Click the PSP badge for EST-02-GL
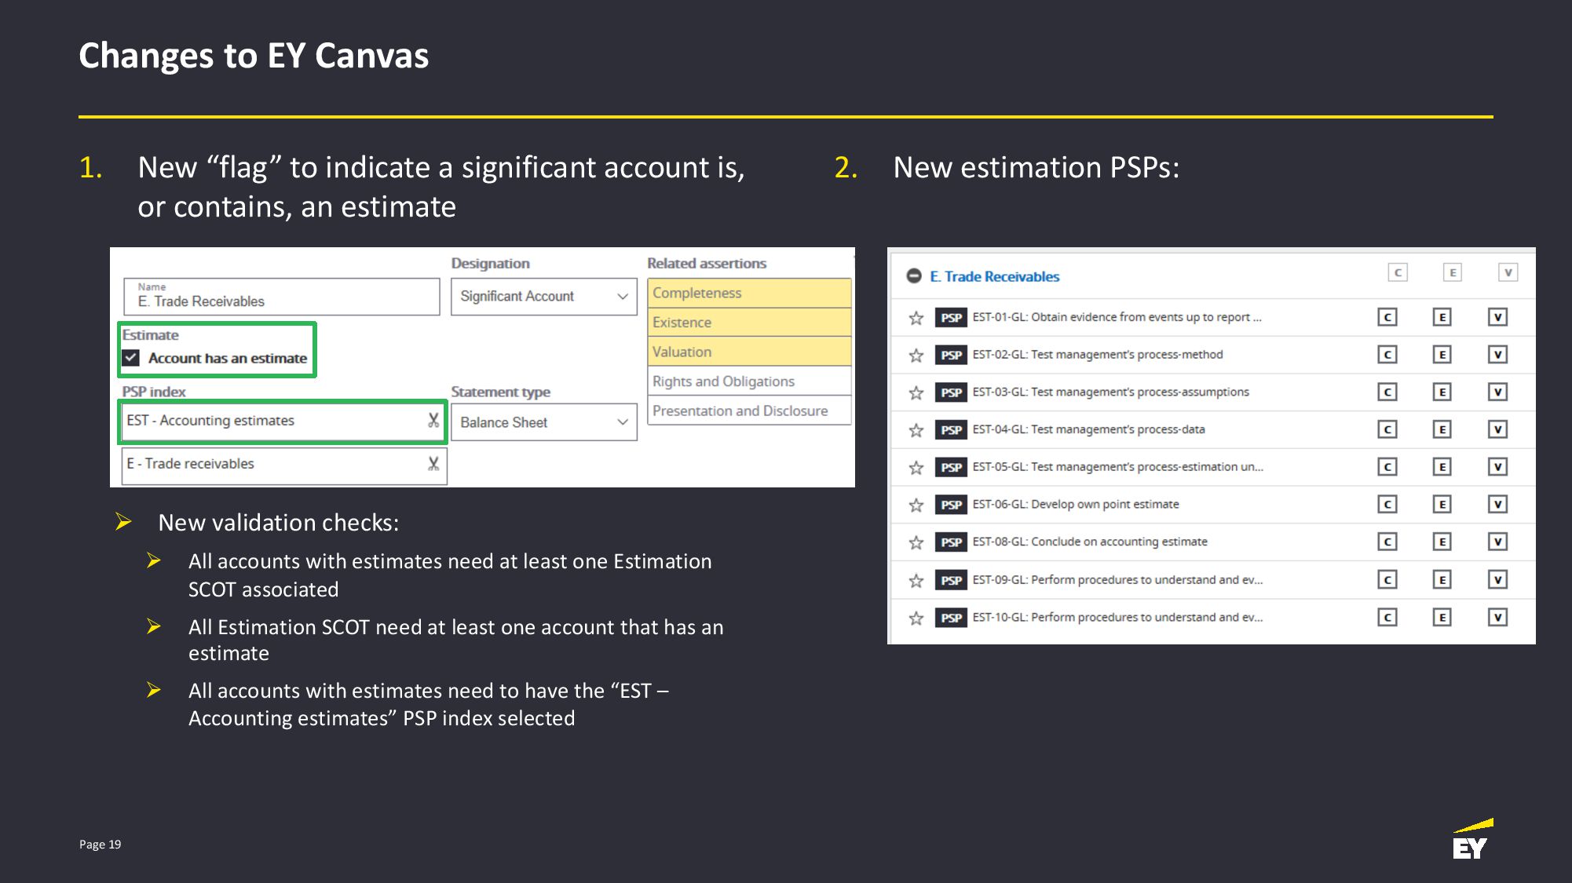This screenshot has height=883, width=1572. [951, 355]
